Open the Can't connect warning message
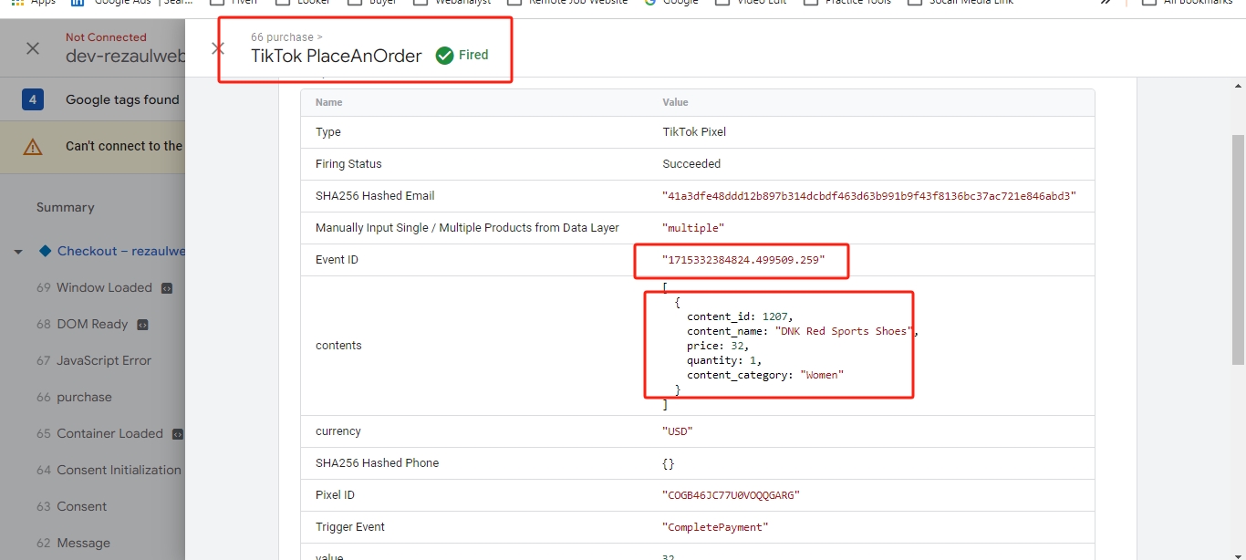The image size is (1246, 560). [x=124, y=146]
